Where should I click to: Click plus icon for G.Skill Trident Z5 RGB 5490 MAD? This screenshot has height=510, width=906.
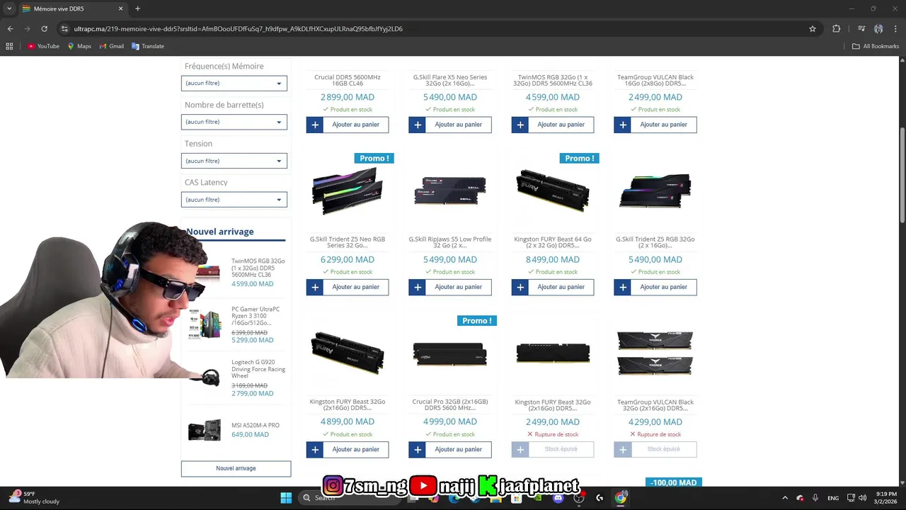pyautogui.click(x=623, y=287)
